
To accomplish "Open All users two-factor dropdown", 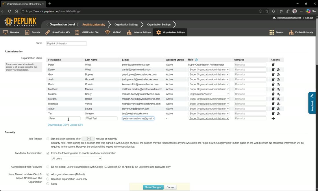I will pyautogui.click(x=76, y=159).
